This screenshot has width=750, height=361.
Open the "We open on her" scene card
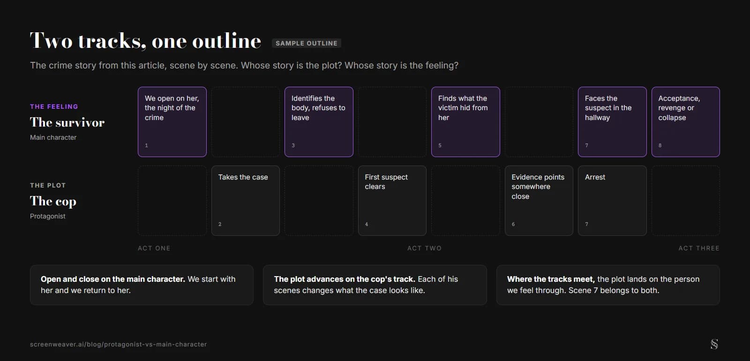172,122
